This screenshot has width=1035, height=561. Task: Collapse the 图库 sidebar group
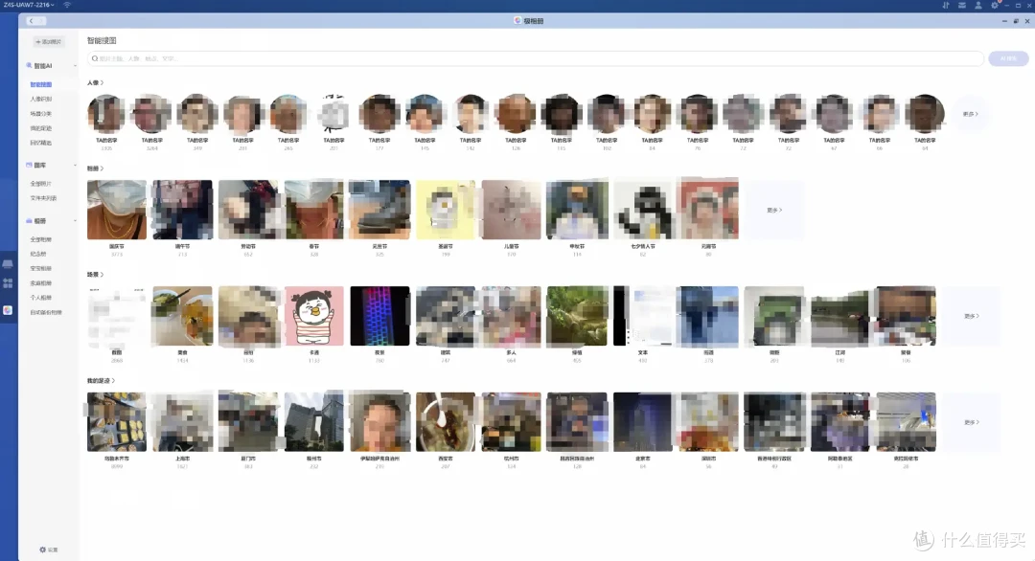coord(75,165)
